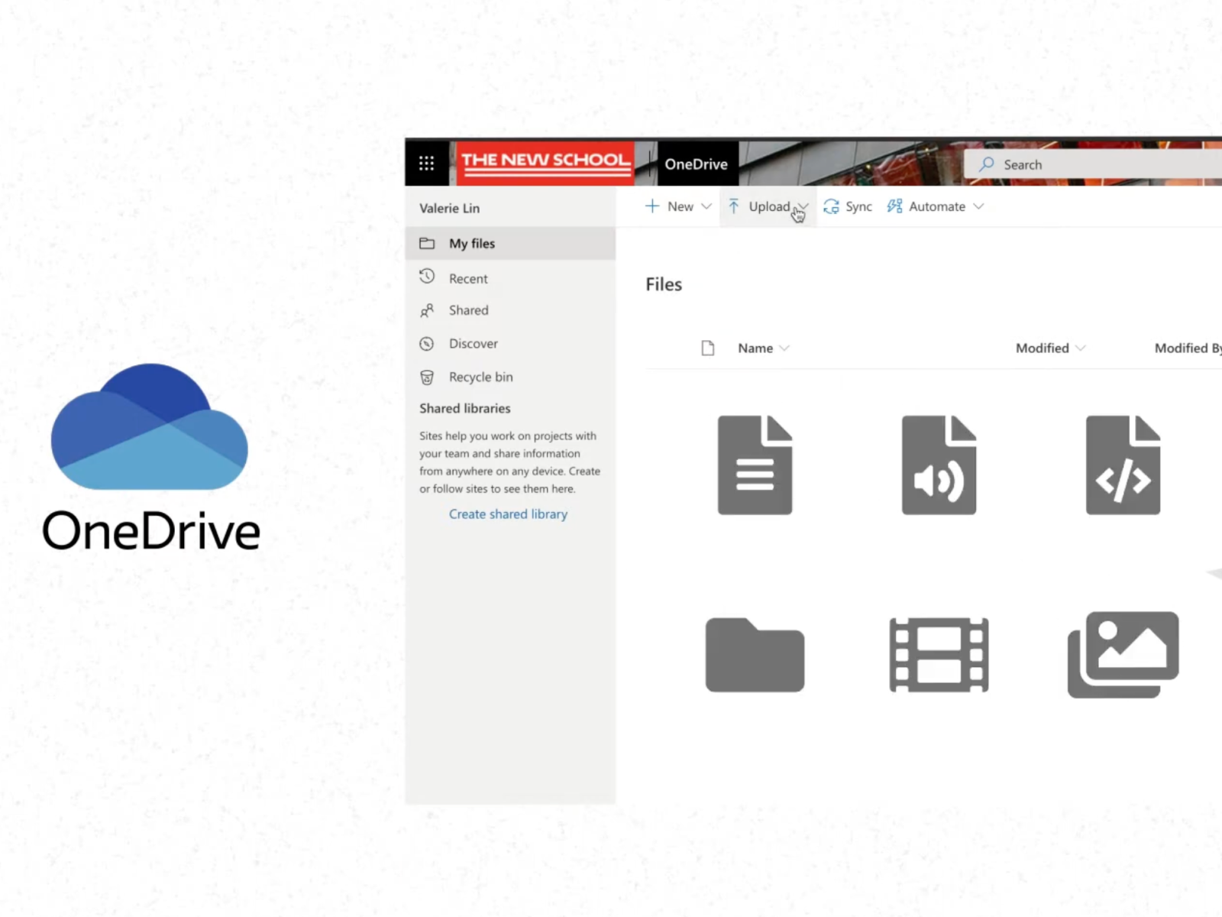Image resolution: width=1222 pixels, height=917 pixels.
Task: Sort by the Modified column
Action: point(1042,348)
